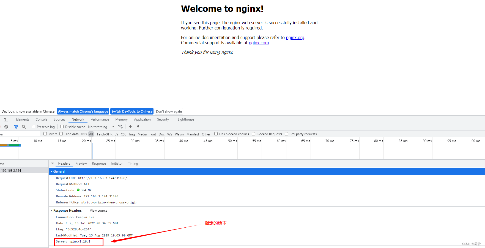Open the Sources tab
This screenshot has height=248, width=485.
click(59, 119)
